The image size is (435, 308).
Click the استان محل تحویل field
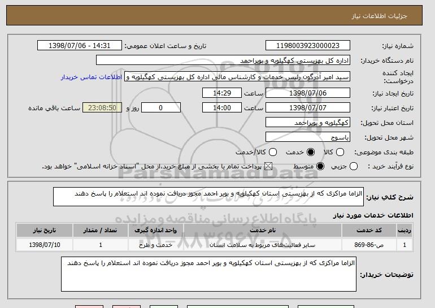tap(308, 123)
